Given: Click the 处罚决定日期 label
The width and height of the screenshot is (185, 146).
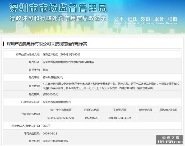Looking at the screenshot, I should click(32, 134).
